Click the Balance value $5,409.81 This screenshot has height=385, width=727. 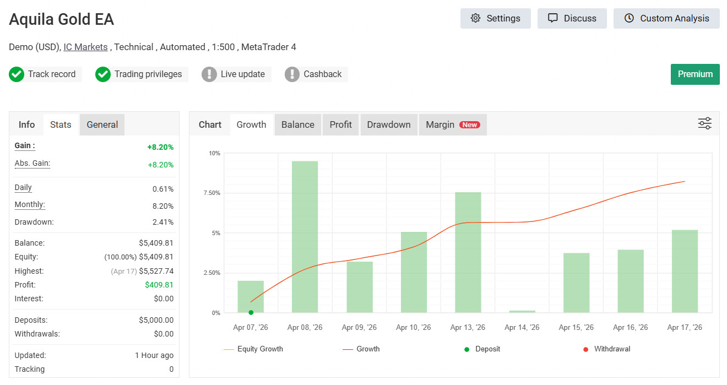[x=156, y=243]
